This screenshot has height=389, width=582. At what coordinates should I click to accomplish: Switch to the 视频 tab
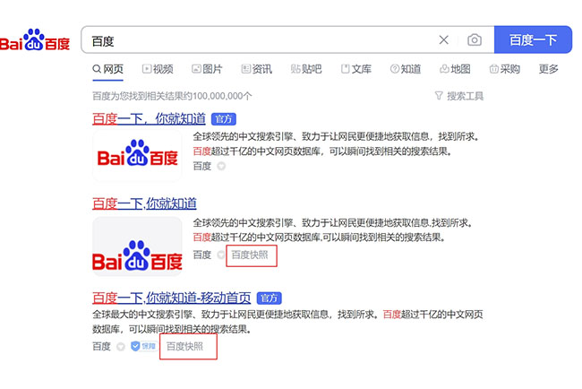click(158, 69)
